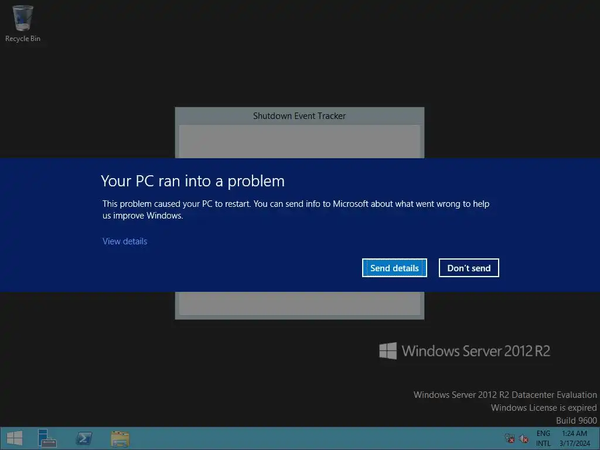Choose Don't send in the dialog

pos(469,268)
